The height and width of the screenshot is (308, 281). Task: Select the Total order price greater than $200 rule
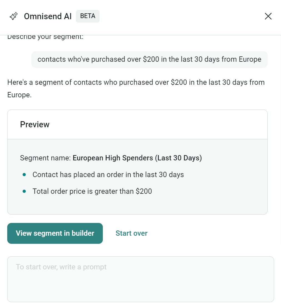(92, 191)
